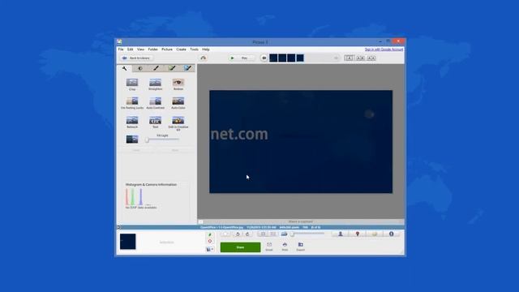519x292 pixels.
Task: Open the Picture menu
Action: (x=167, y=49)
